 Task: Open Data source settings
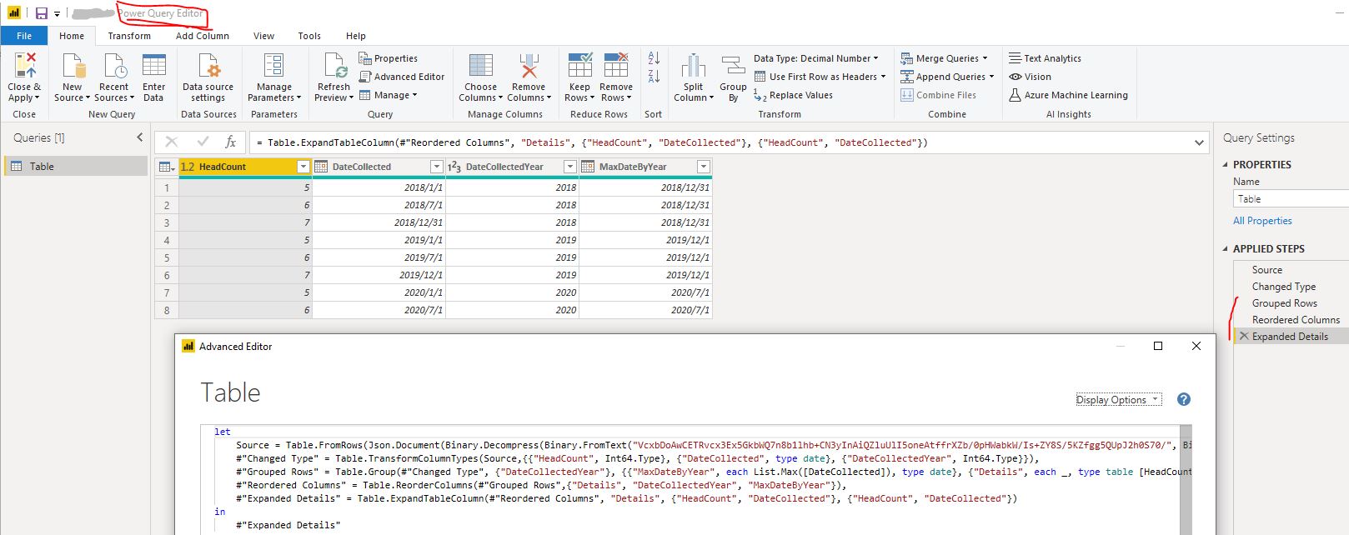tap(208, 65)
